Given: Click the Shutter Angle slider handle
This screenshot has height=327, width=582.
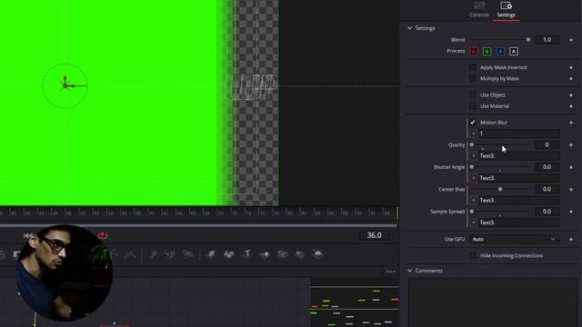Looking at the screenshot, I should coord(472,167).
